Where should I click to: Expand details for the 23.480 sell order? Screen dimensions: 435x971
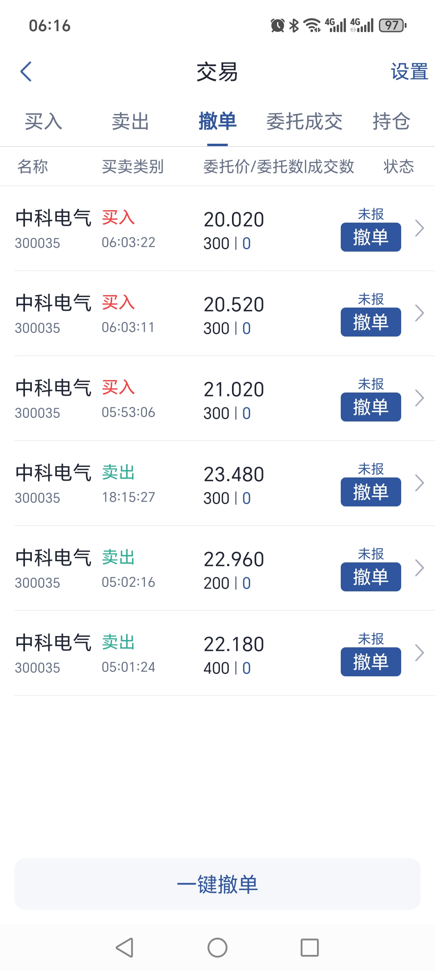coord(419,483)
